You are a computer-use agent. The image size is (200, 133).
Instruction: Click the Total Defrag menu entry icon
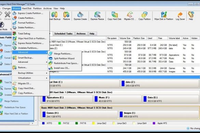pyautogui.click(x=15, y=34)
